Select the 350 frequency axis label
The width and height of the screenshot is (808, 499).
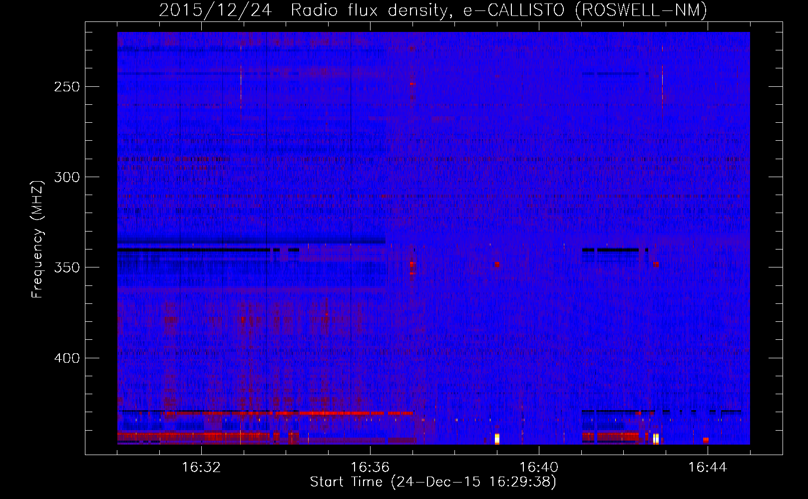(67, 267)
